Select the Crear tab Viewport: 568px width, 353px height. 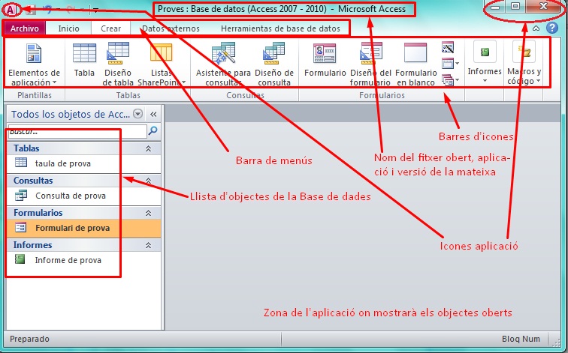click(x=111, y=28)
